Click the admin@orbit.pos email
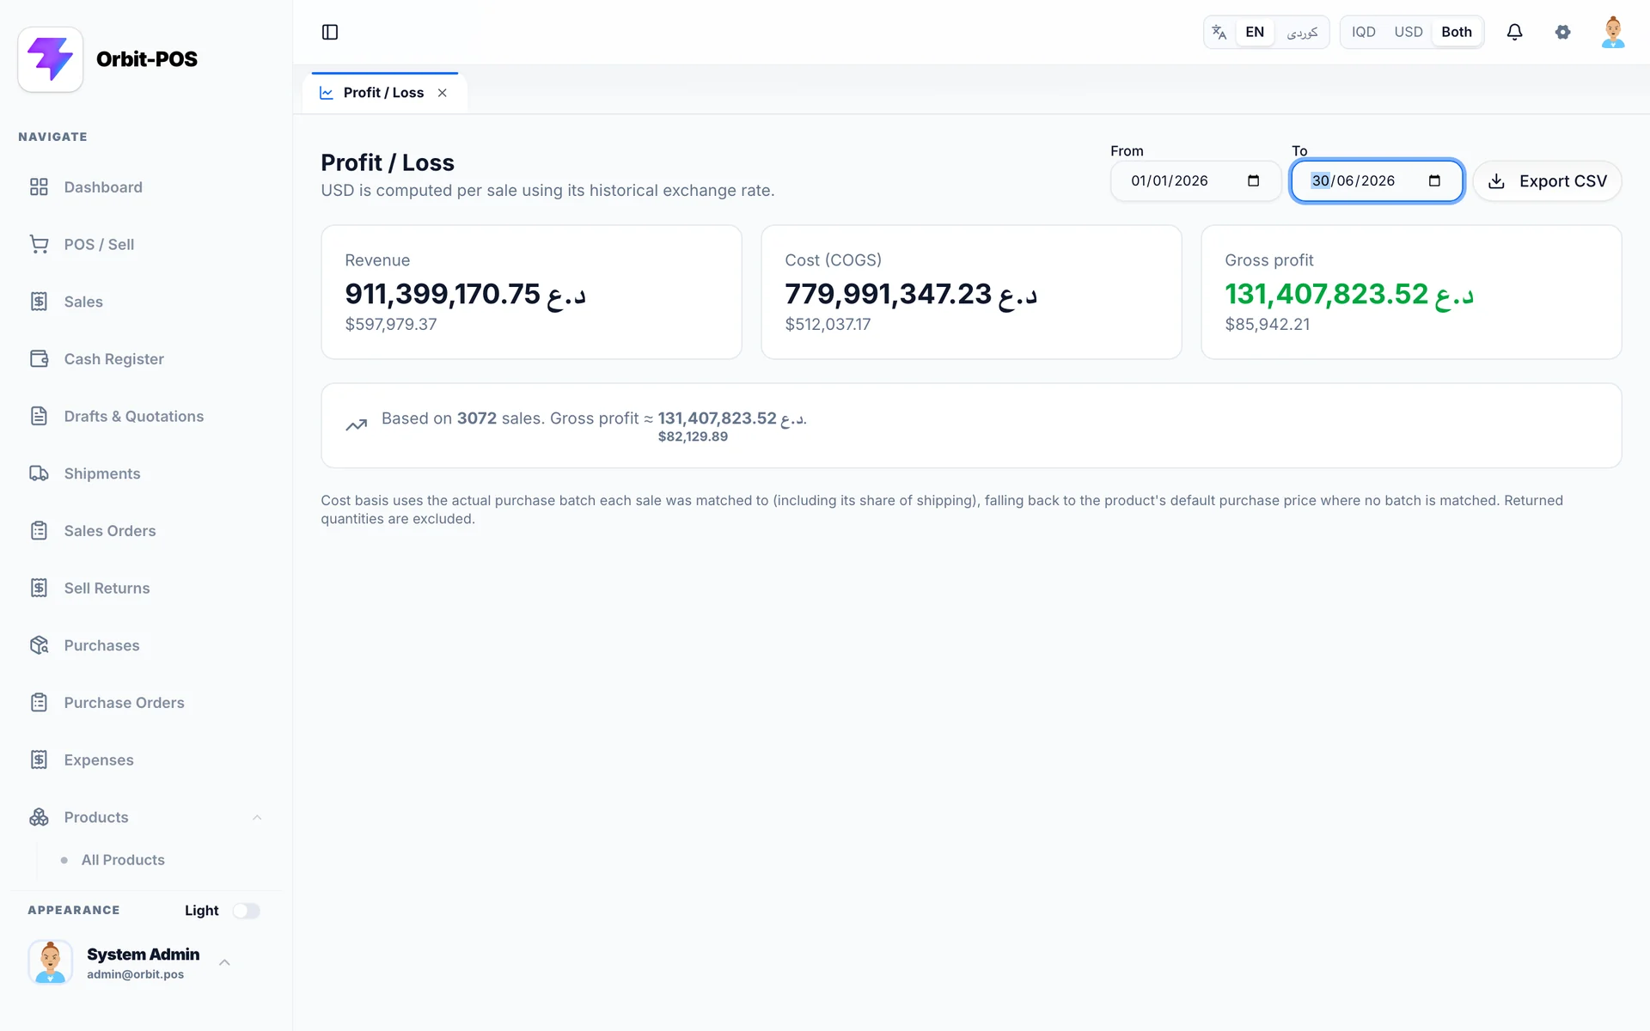The width and height of the screenshot is (1650, 1031). pos(135,974)
